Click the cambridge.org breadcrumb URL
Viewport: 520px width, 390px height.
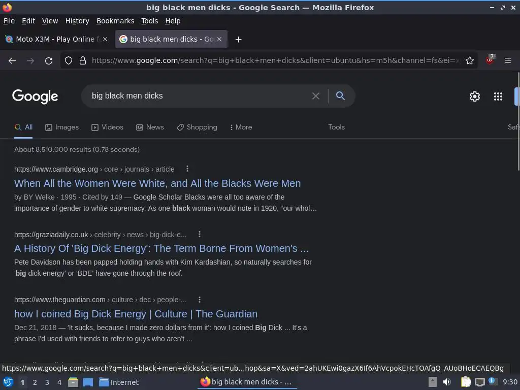94,169
